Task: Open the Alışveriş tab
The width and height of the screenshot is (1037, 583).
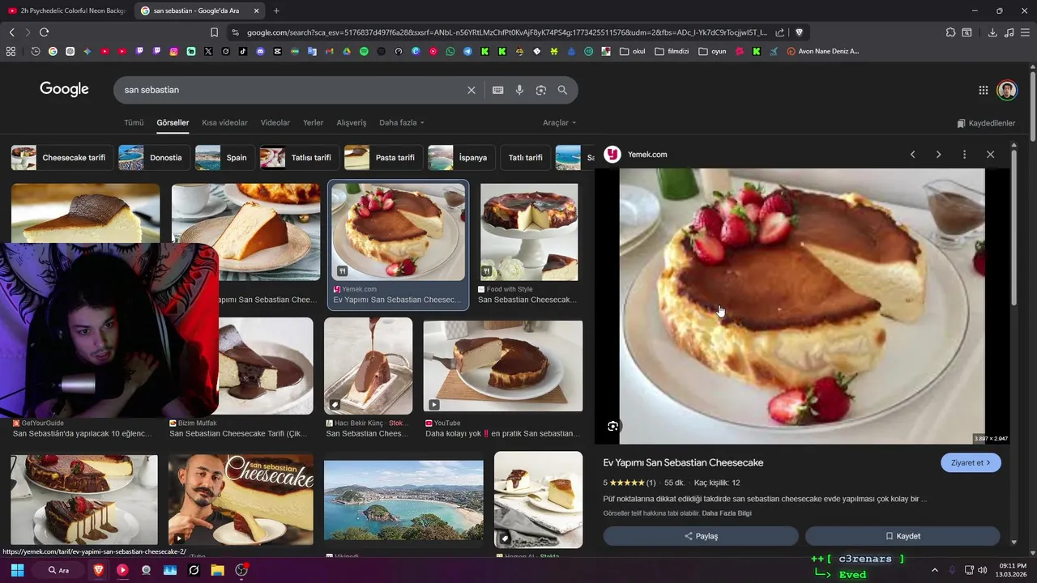Action: [x=352, y=123]
